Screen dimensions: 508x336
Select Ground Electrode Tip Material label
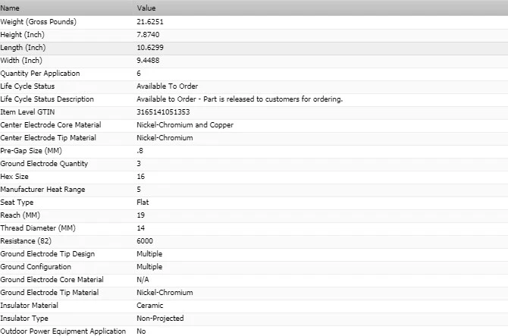click(49, 293)
